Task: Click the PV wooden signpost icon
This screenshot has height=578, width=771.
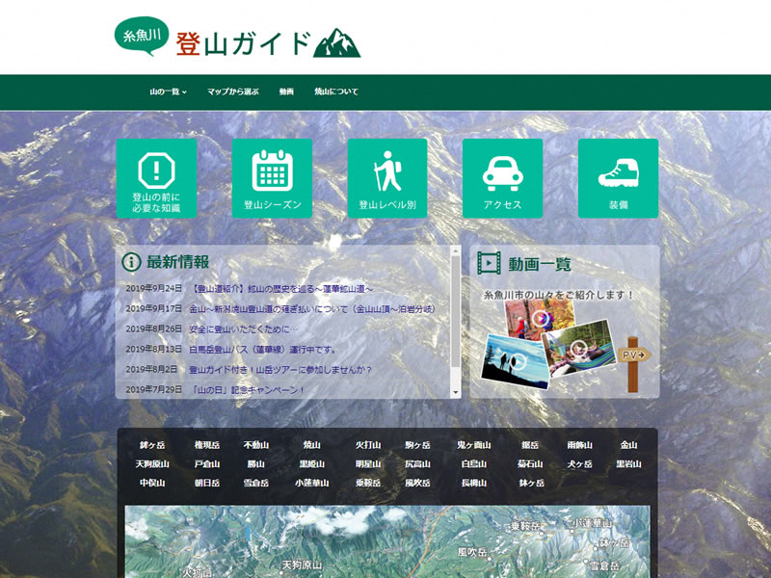Action: [x=633, y=361]
